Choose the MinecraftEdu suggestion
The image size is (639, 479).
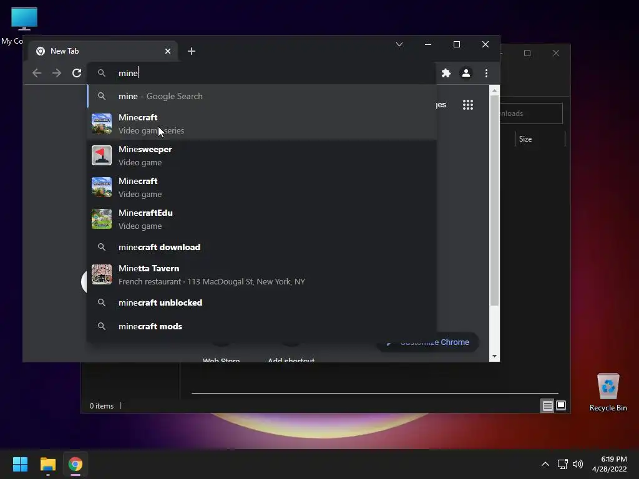click(261, 219)
